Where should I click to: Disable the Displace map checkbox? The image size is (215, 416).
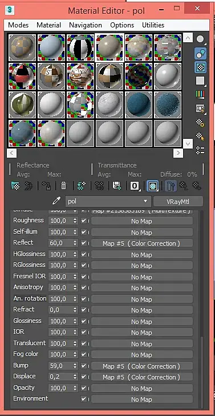84,377
